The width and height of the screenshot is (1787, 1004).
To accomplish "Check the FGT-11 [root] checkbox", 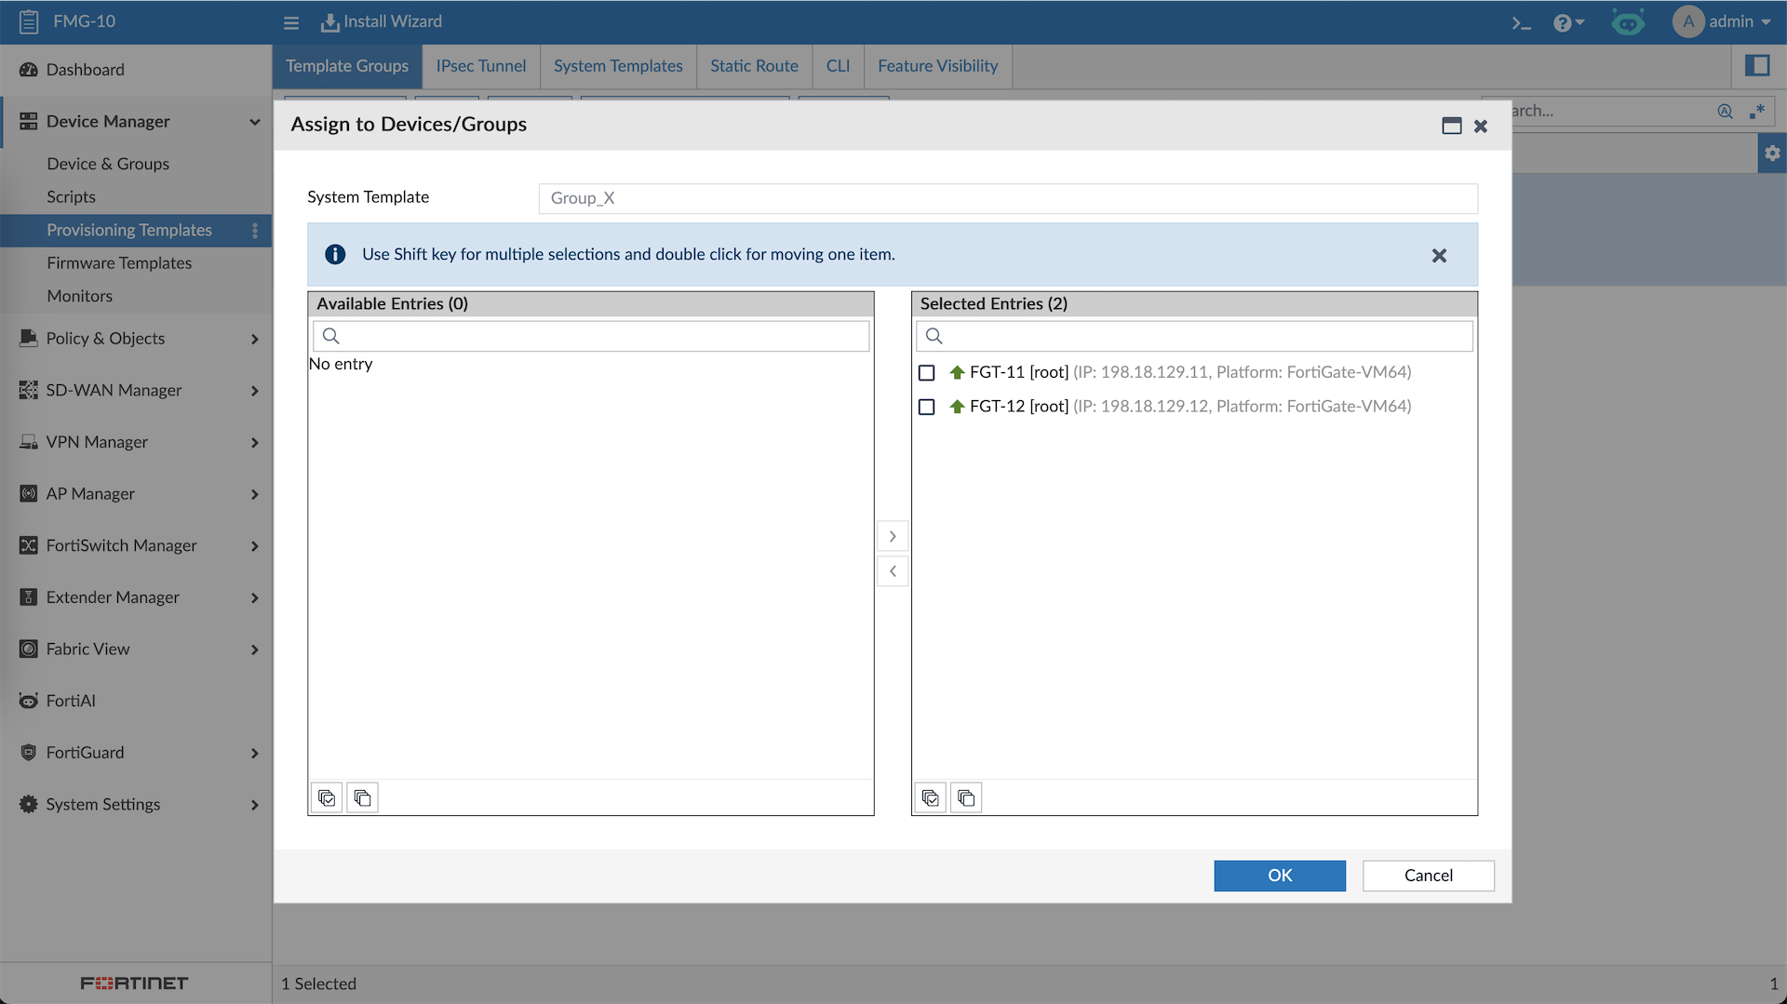I will pyautogui.click(x=926, y=372).
